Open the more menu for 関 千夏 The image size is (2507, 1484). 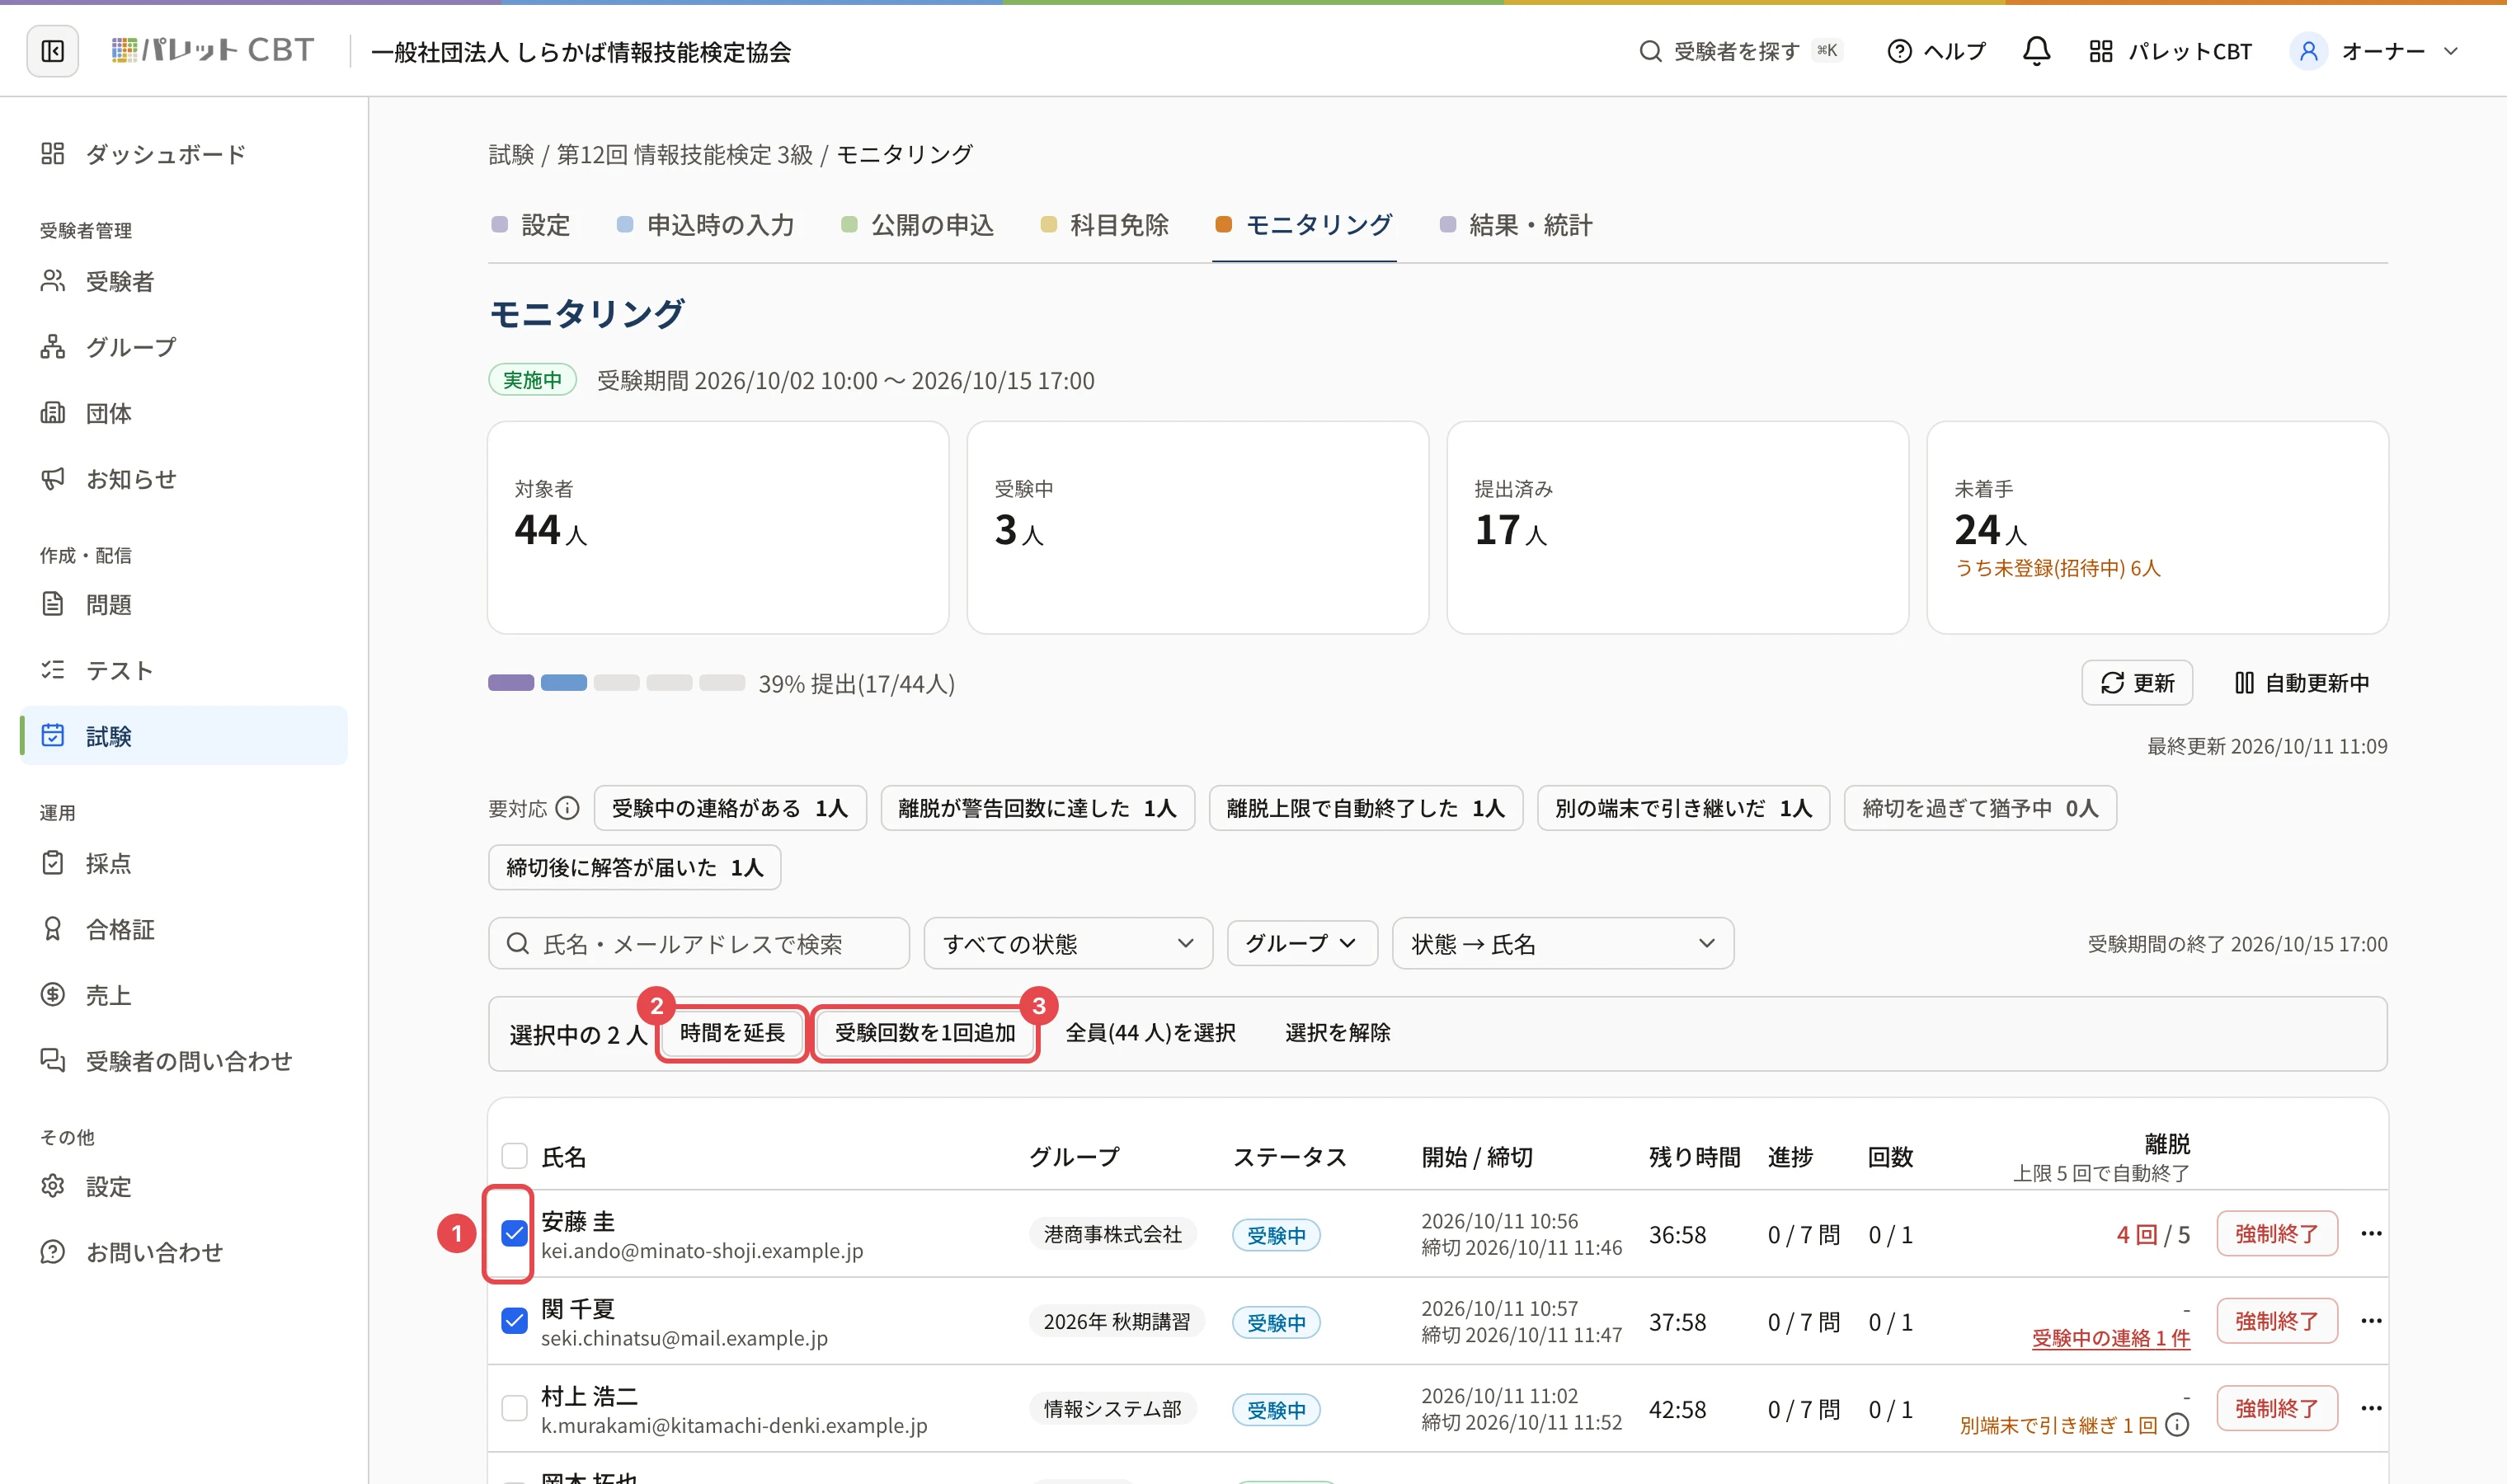tap(2371, 1321)
